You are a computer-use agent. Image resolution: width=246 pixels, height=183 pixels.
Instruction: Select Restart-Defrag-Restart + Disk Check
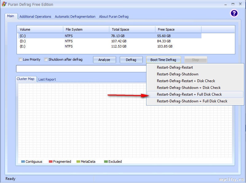pyautogui.click(x=186, y=81)
